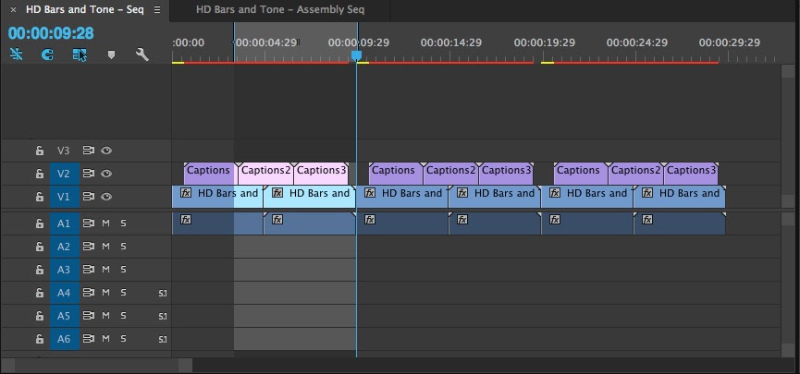Hide track V2 with eye icon
Viewport: 800px width, 374px height.
click(x=106, y=174)
